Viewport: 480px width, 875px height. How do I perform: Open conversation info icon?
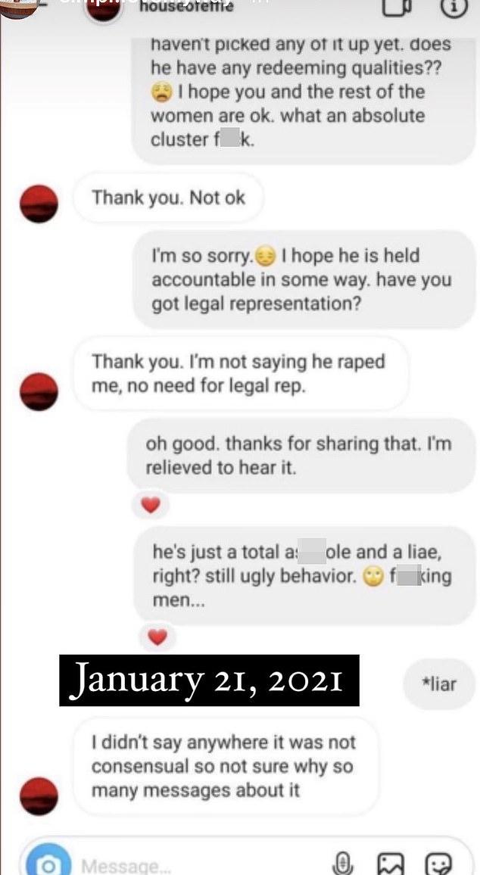(x=454, y=6)
